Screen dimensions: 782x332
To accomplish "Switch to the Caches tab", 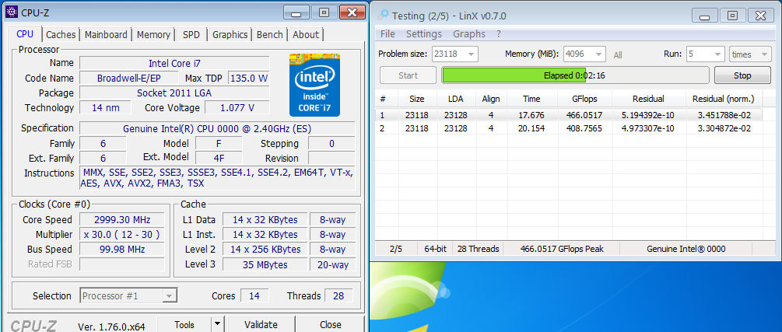I will pyautogui.click(x=61, y=35).
